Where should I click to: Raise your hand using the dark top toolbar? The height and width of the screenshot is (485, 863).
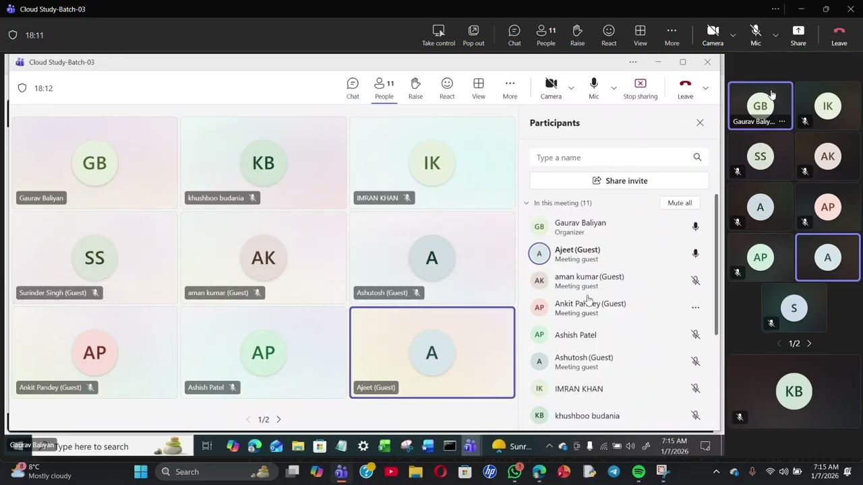(x=577, y=35)
